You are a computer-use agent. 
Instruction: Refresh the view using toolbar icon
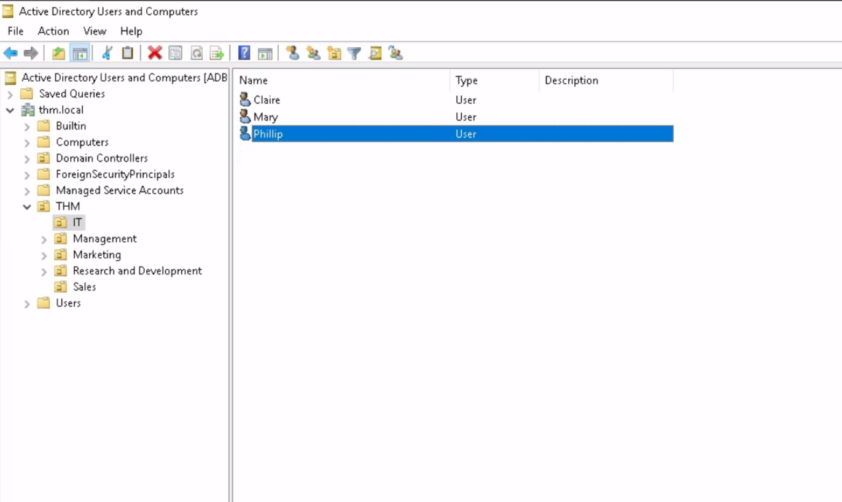pos(197,53)
